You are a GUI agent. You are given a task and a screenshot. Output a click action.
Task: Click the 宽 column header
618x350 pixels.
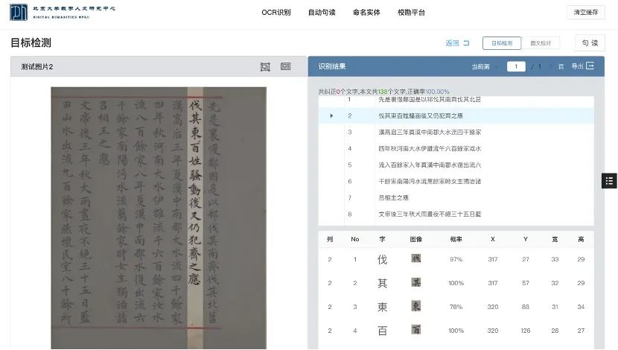pyautogui.click(x=555, y=239)
